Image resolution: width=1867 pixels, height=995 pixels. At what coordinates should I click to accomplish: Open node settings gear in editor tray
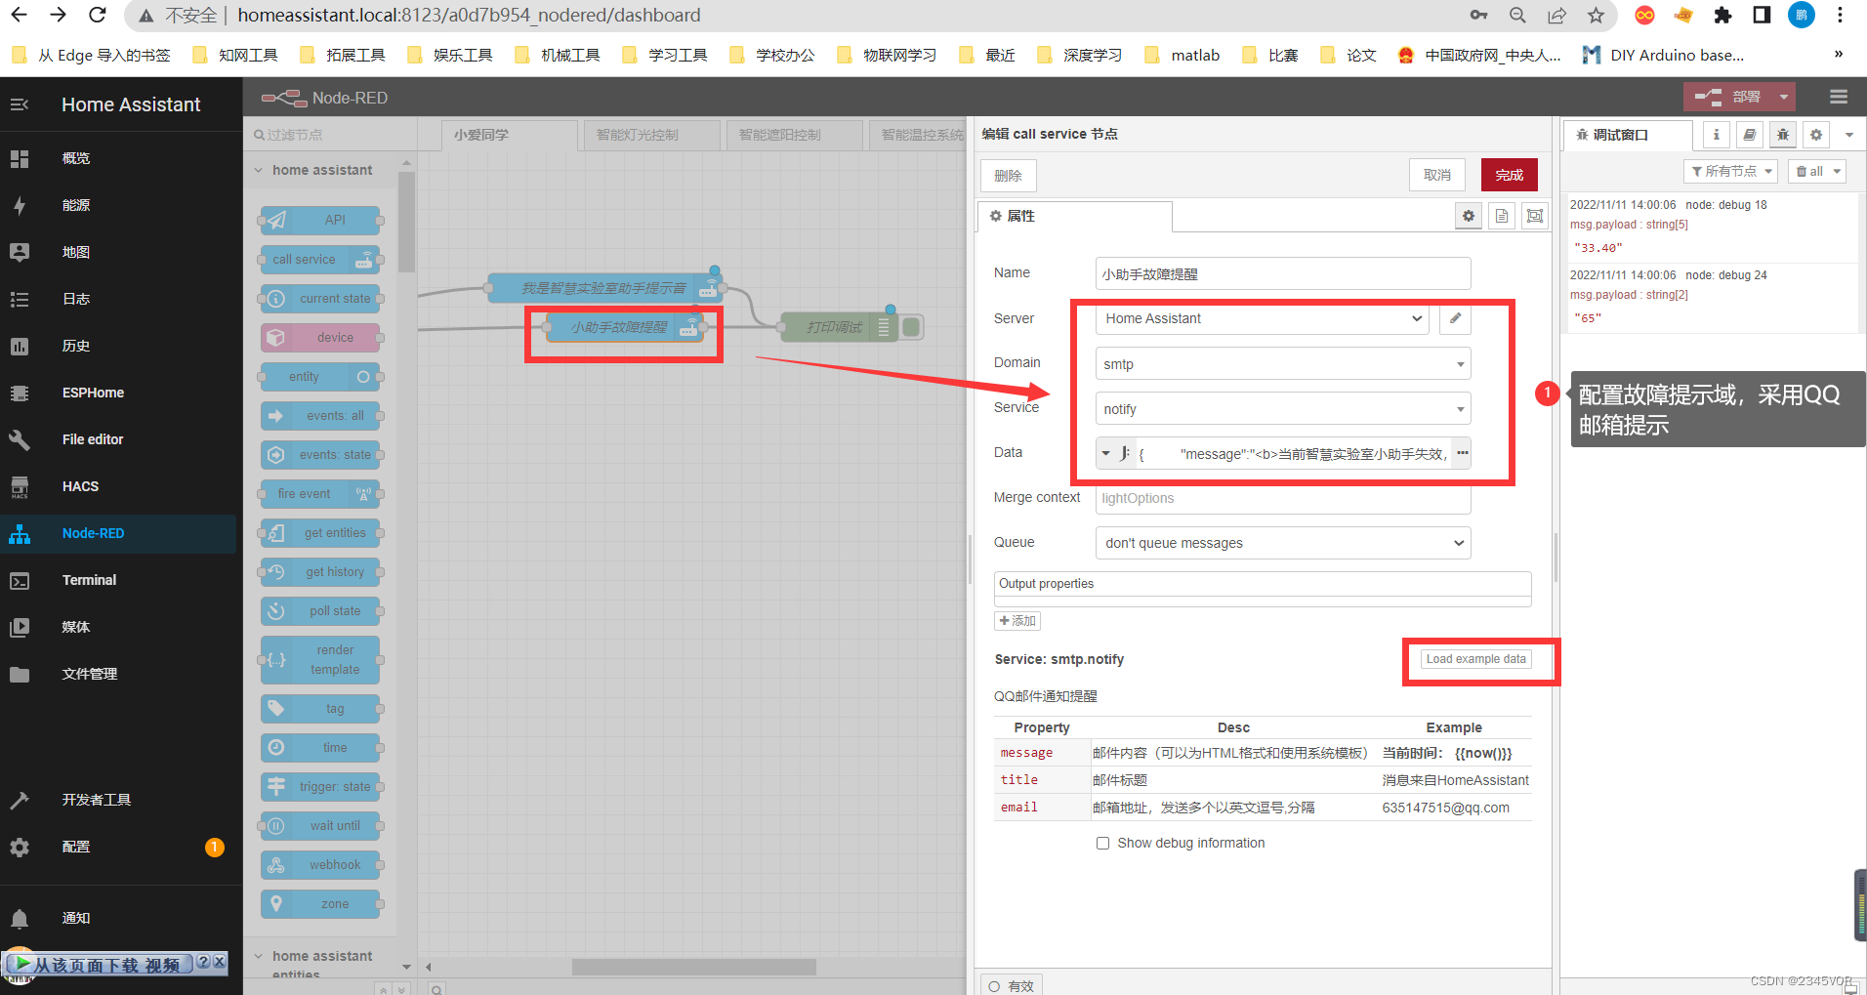click(x=1469, y=216)
